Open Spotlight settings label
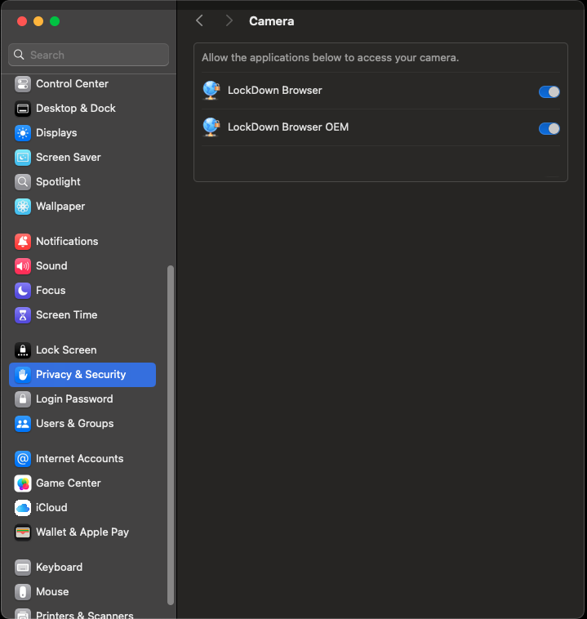587x619 pixels. tap(58, 181)
